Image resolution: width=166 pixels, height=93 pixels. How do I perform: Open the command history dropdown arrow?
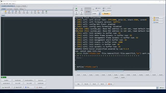point(157,88)
